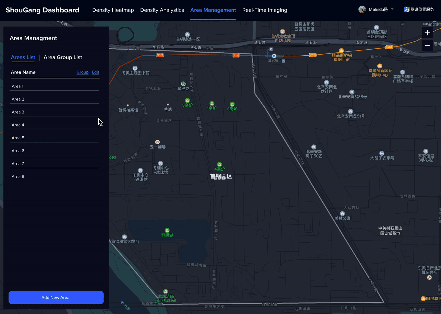Click the 金安桥 subway station icon
Viewport: 441px width, 314px height.
coord(274,56)
